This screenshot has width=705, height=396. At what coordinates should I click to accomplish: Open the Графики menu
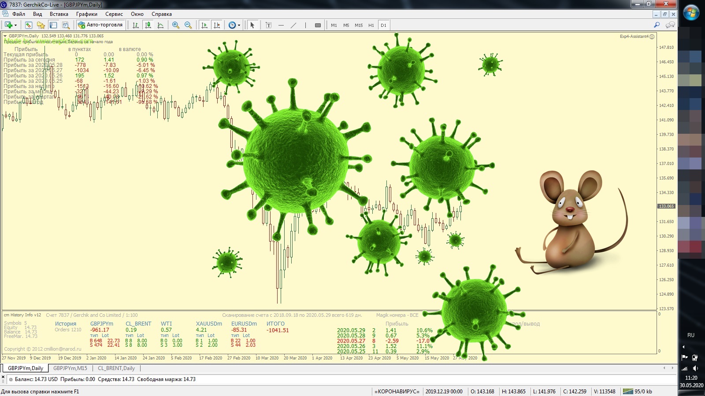86,14
